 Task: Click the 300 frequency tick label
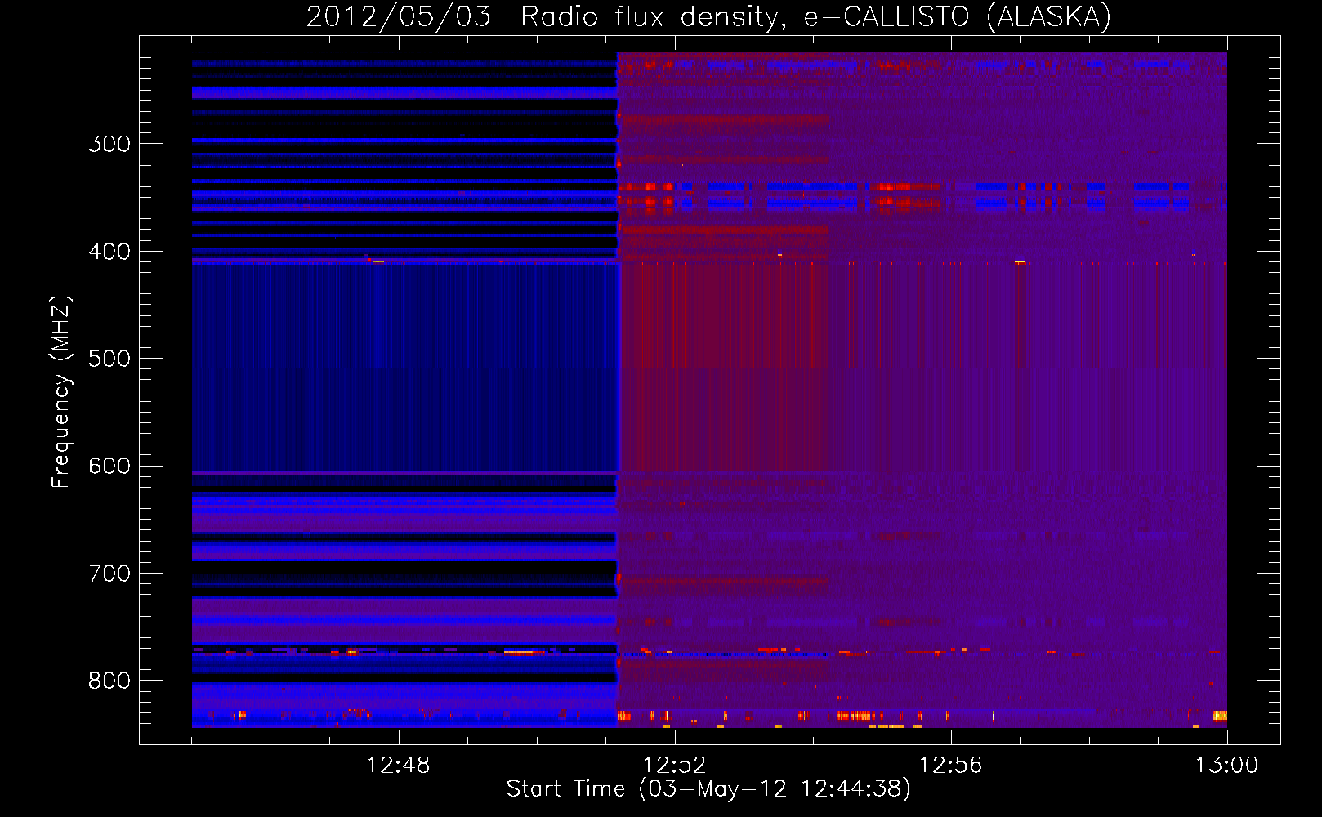[x=109, y=144]
